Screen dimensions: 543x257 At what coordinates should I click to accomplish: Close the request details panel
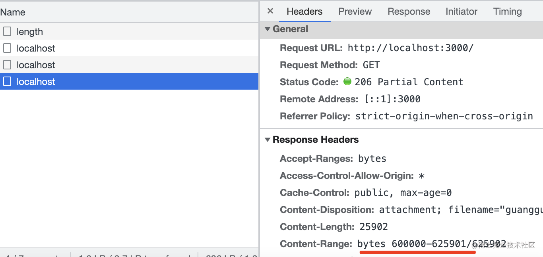pyautogui.click(x=270, y=11)
